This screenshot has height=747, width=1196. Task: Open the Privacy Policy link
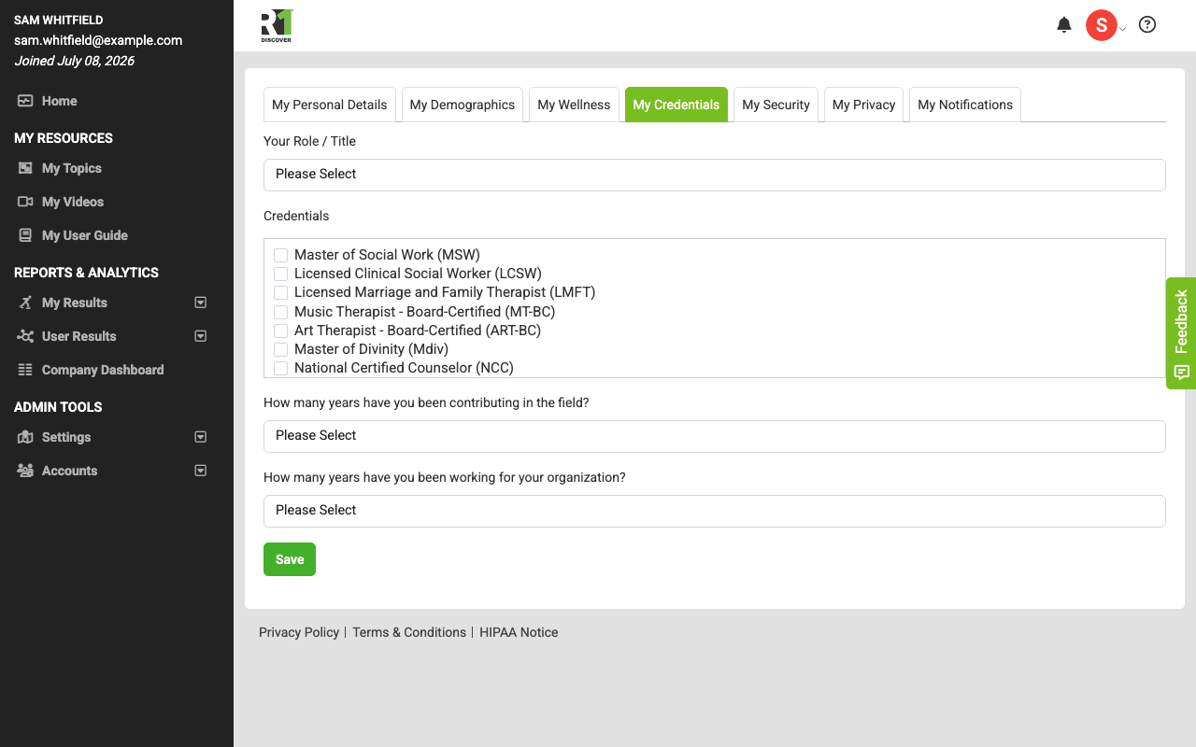pos(299,632)
